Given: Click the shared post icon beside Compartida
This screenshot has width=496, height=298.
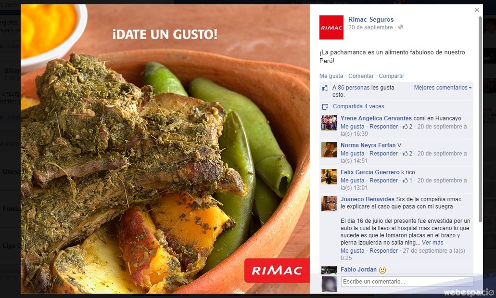Looking at the screenshot, I should (x=325, y=107).
